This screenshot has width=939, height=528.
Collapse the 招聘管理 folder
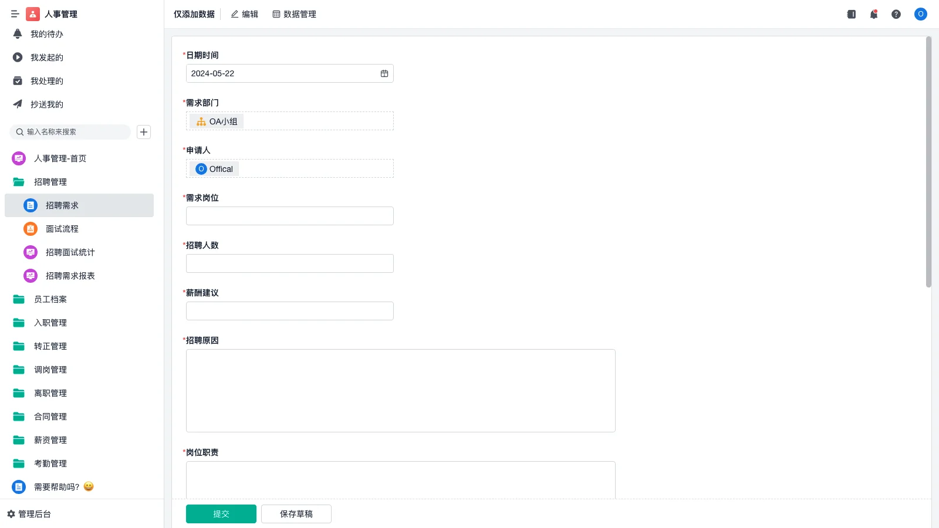pyautogui.click(x=50, y=182)
